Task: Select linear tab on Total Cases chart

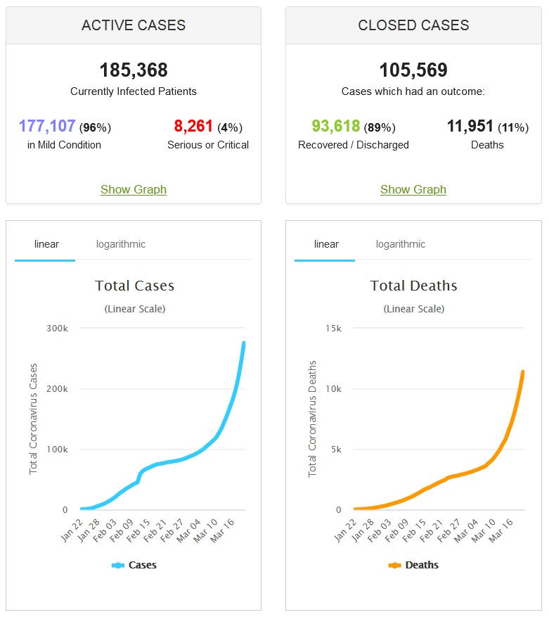Action: pyautogui.click(x=46, y=244)
